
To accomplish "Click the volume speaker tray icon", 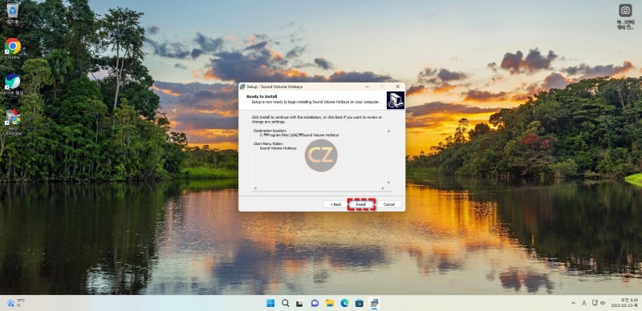I will point(603,303).
